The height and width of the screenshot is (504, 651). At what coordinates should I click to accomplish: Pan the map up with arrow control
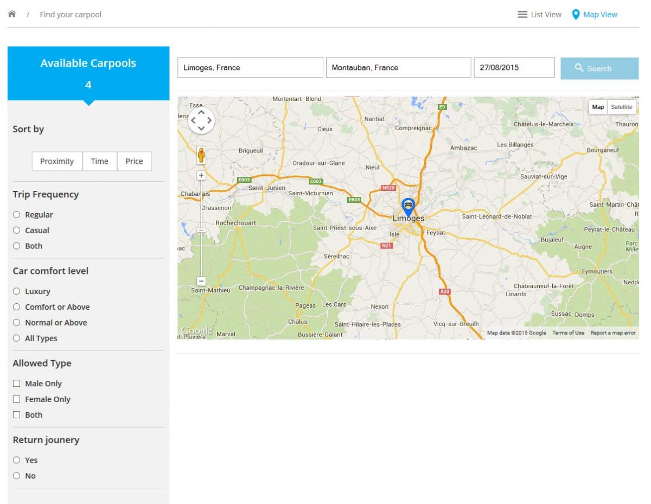(201, 113)
